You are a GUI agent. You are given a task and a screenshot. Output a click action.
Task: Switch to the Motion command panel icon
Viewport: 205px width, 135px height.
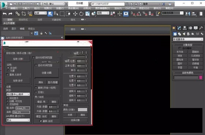(x=190, y=28)
